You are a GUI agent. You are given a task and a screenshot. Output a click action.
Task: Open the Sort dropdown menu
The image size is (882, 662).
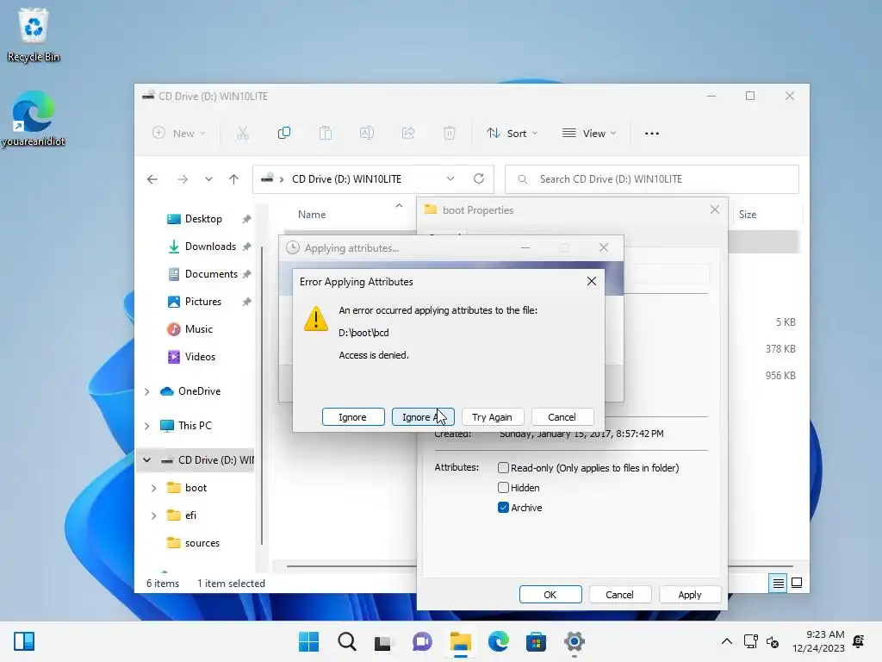coord(512,134)
